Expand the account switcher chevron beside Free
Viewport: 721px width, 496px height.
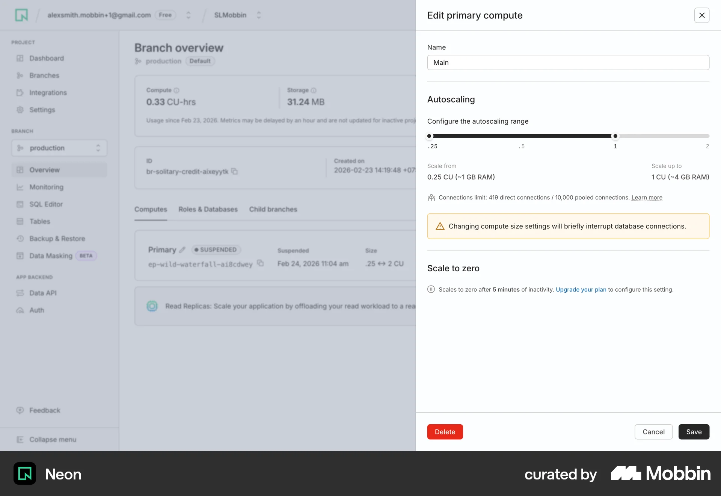point(189,15)
